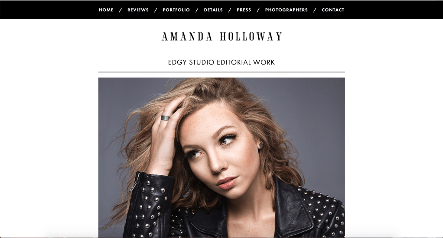Open the Press page link

(x=244, y=10)
